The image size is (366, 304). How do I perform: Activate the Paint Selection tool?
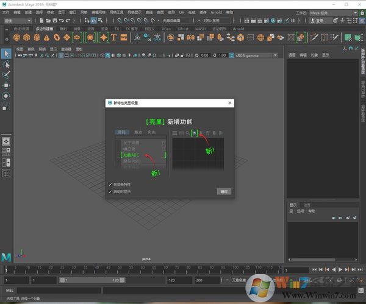click(6, 74)
